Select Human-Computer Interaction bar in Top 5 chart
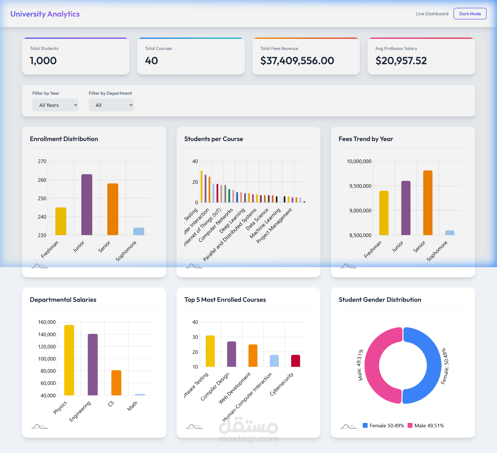 coord(274,361)
